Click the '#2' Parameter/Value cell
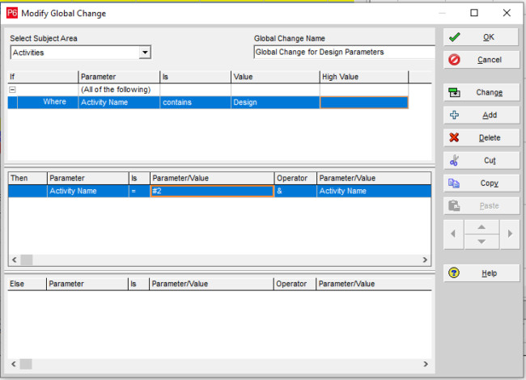 pyautogui.click(x=212, y=191)
